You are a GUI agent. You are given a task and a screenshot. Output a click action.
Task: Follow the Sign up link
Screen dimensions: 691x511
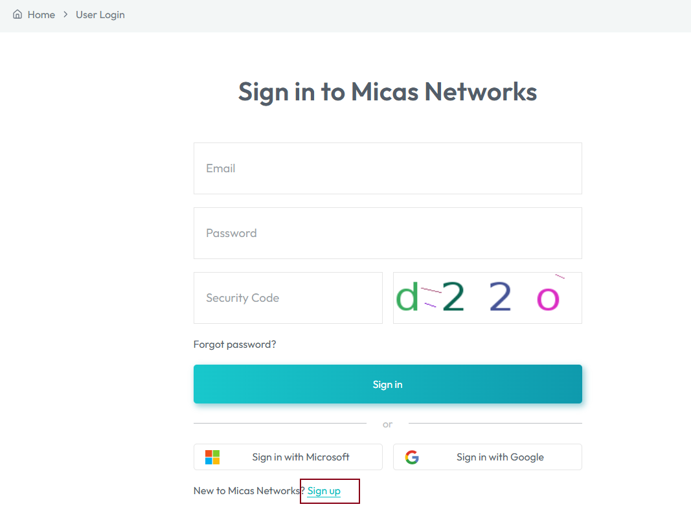click(x=324, y=491)
